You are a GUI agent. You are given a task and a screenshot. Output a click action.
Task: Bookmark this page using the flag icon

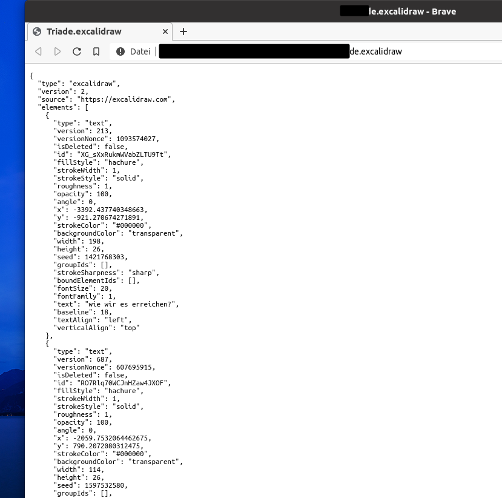96,51
